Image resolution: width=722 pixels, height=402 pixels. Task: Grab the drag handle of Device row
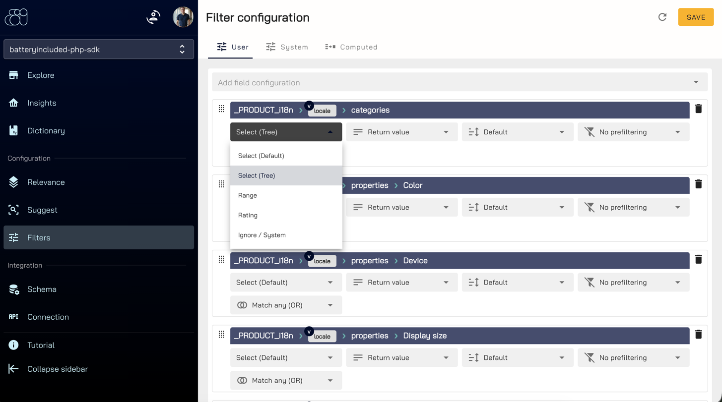tap(221, 260)
